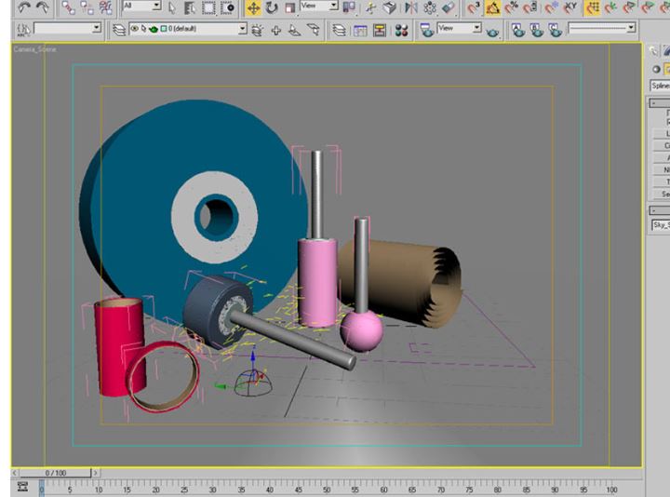Screen dimensions: 670x497
Task: Click the Mirror tool icon
Action: [x=410, y=7]
